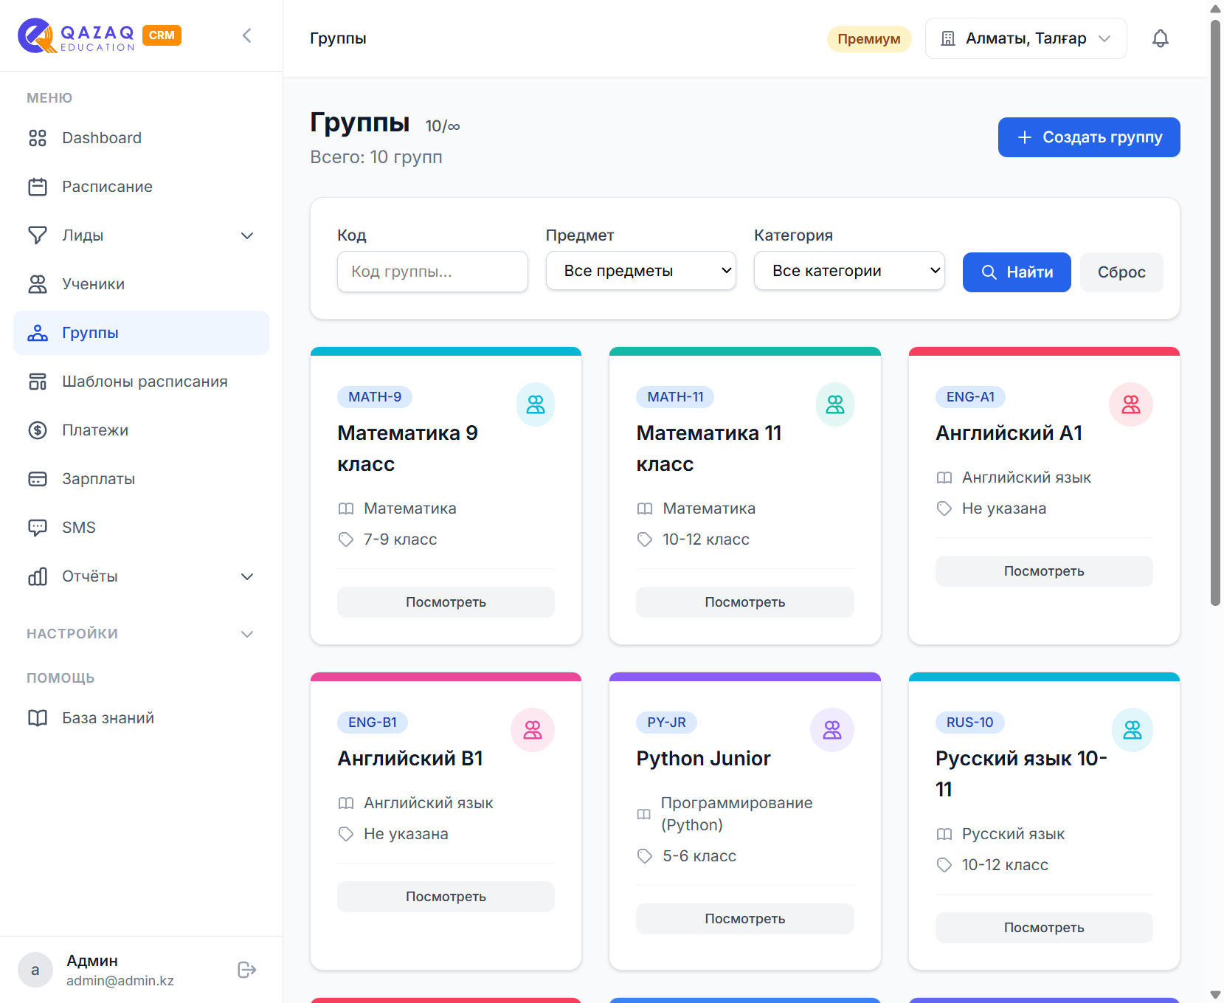This screenshot has height=1003, width=1224.
Task: Click the Python Junior title
Action: (703, 759)
